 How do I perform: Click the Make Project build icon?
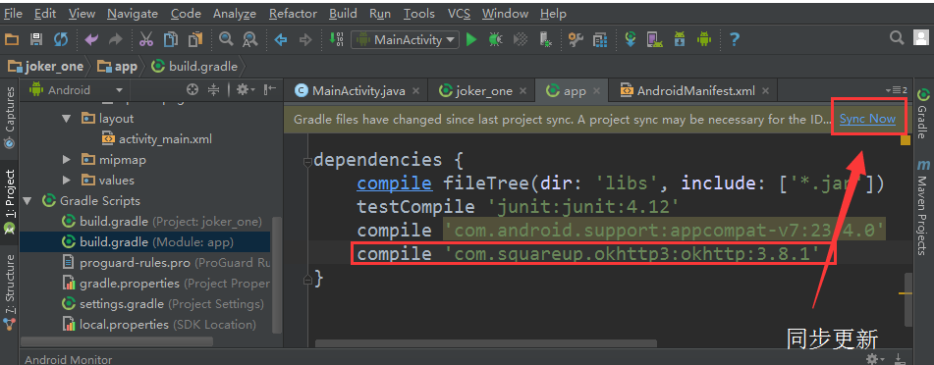point(336,39)
